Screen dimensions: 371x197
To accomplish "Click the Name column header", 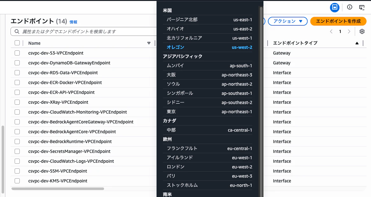I will pyautogui.click(x=34, y=43).
